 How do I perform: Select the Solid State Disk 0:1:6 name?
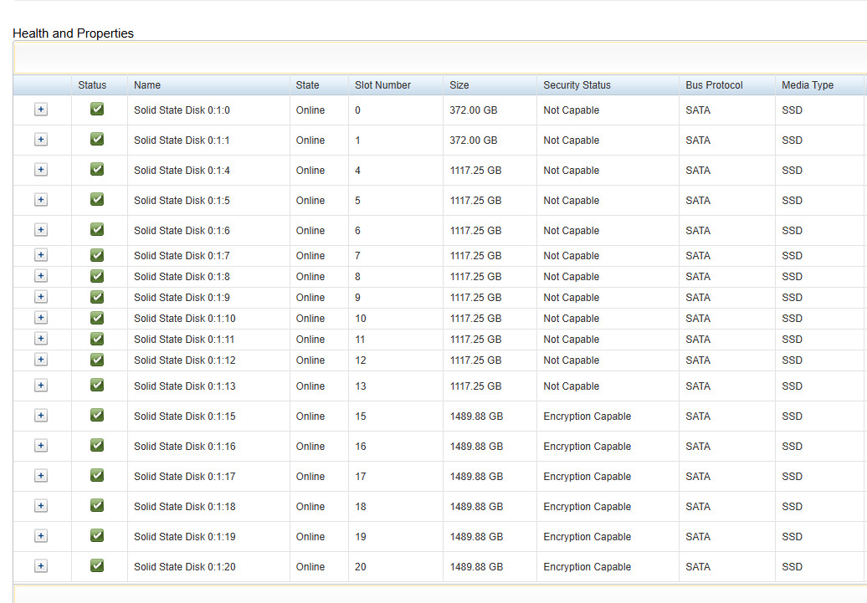pos(182,231)
